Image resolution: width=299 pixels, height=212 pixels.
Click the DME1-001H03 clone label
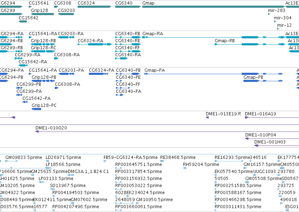tap(270, 142)
